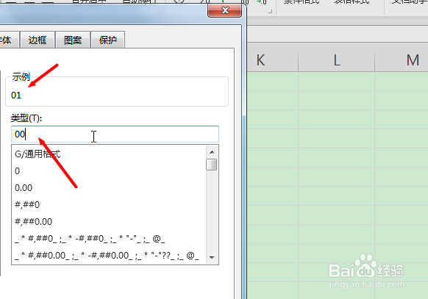Select column K header in spreadsheet
Screen dimensions: 428x299
click(273, 60)
